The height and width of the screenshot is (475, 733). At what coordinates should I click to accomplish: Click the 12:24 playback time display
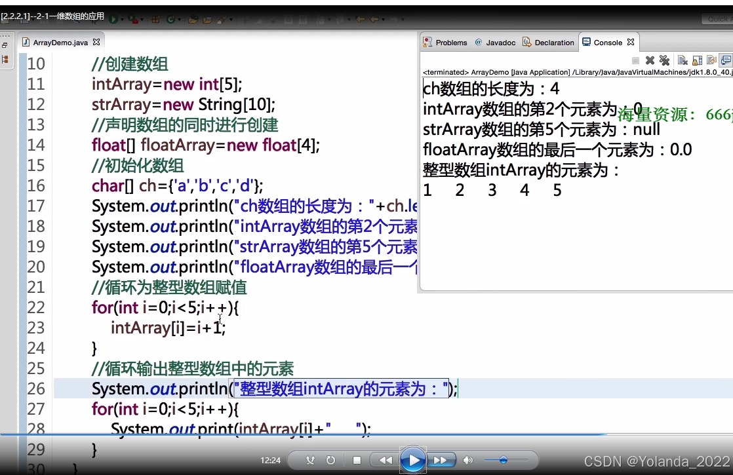(x=270, y=461)
